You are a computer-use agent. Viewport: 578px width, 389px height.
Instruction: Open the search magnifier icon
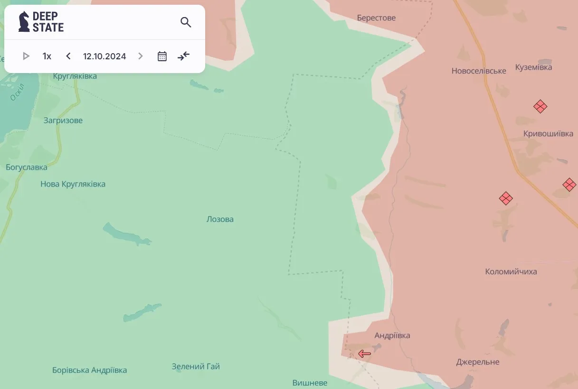tap(186, 22)
